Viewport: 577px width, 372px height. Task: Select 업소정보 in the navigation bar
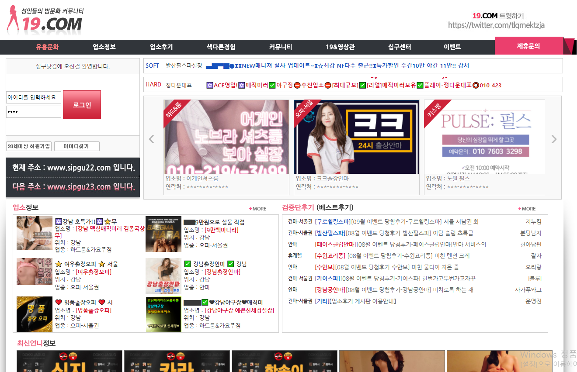(x=104, y=47)
